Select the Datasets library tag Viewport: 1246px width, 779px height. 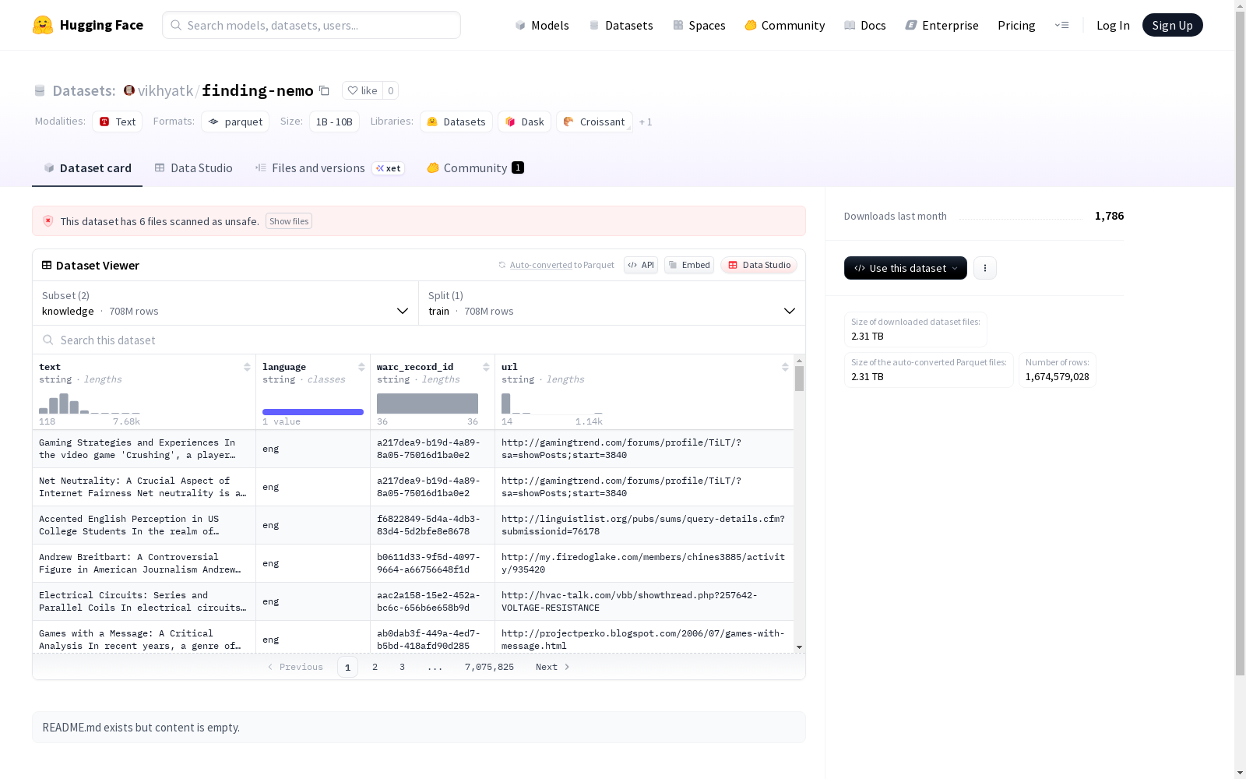[x=456, y=122]
